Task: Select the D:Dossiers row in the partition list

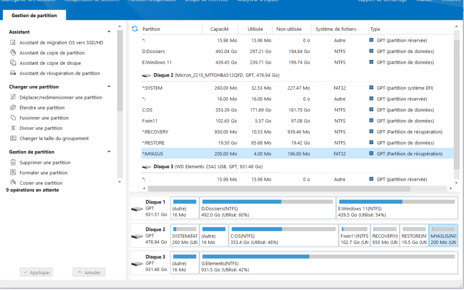Action: click(297, 51)
